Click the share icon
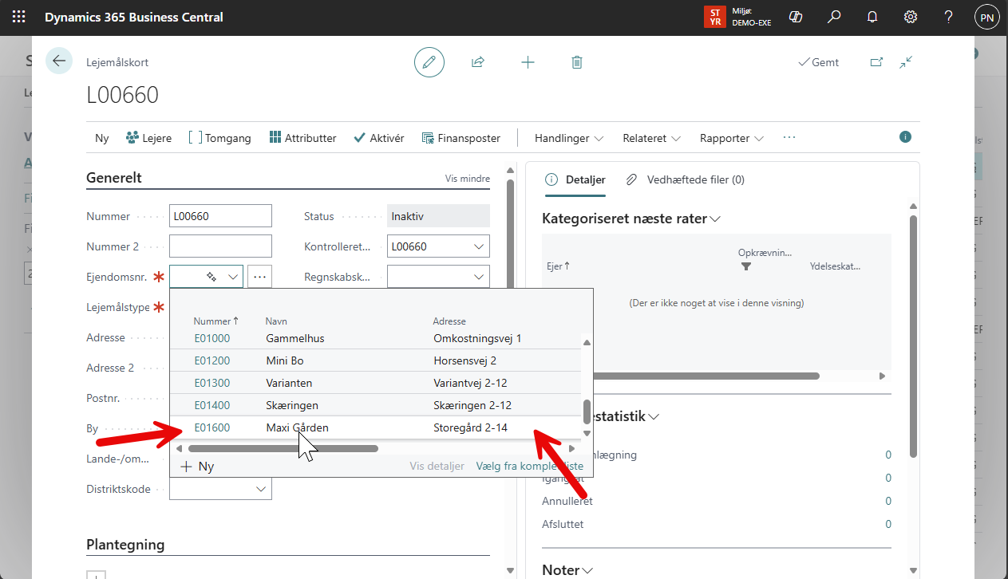The width and height of the screenshot is (1008, 579). [478, 62]
